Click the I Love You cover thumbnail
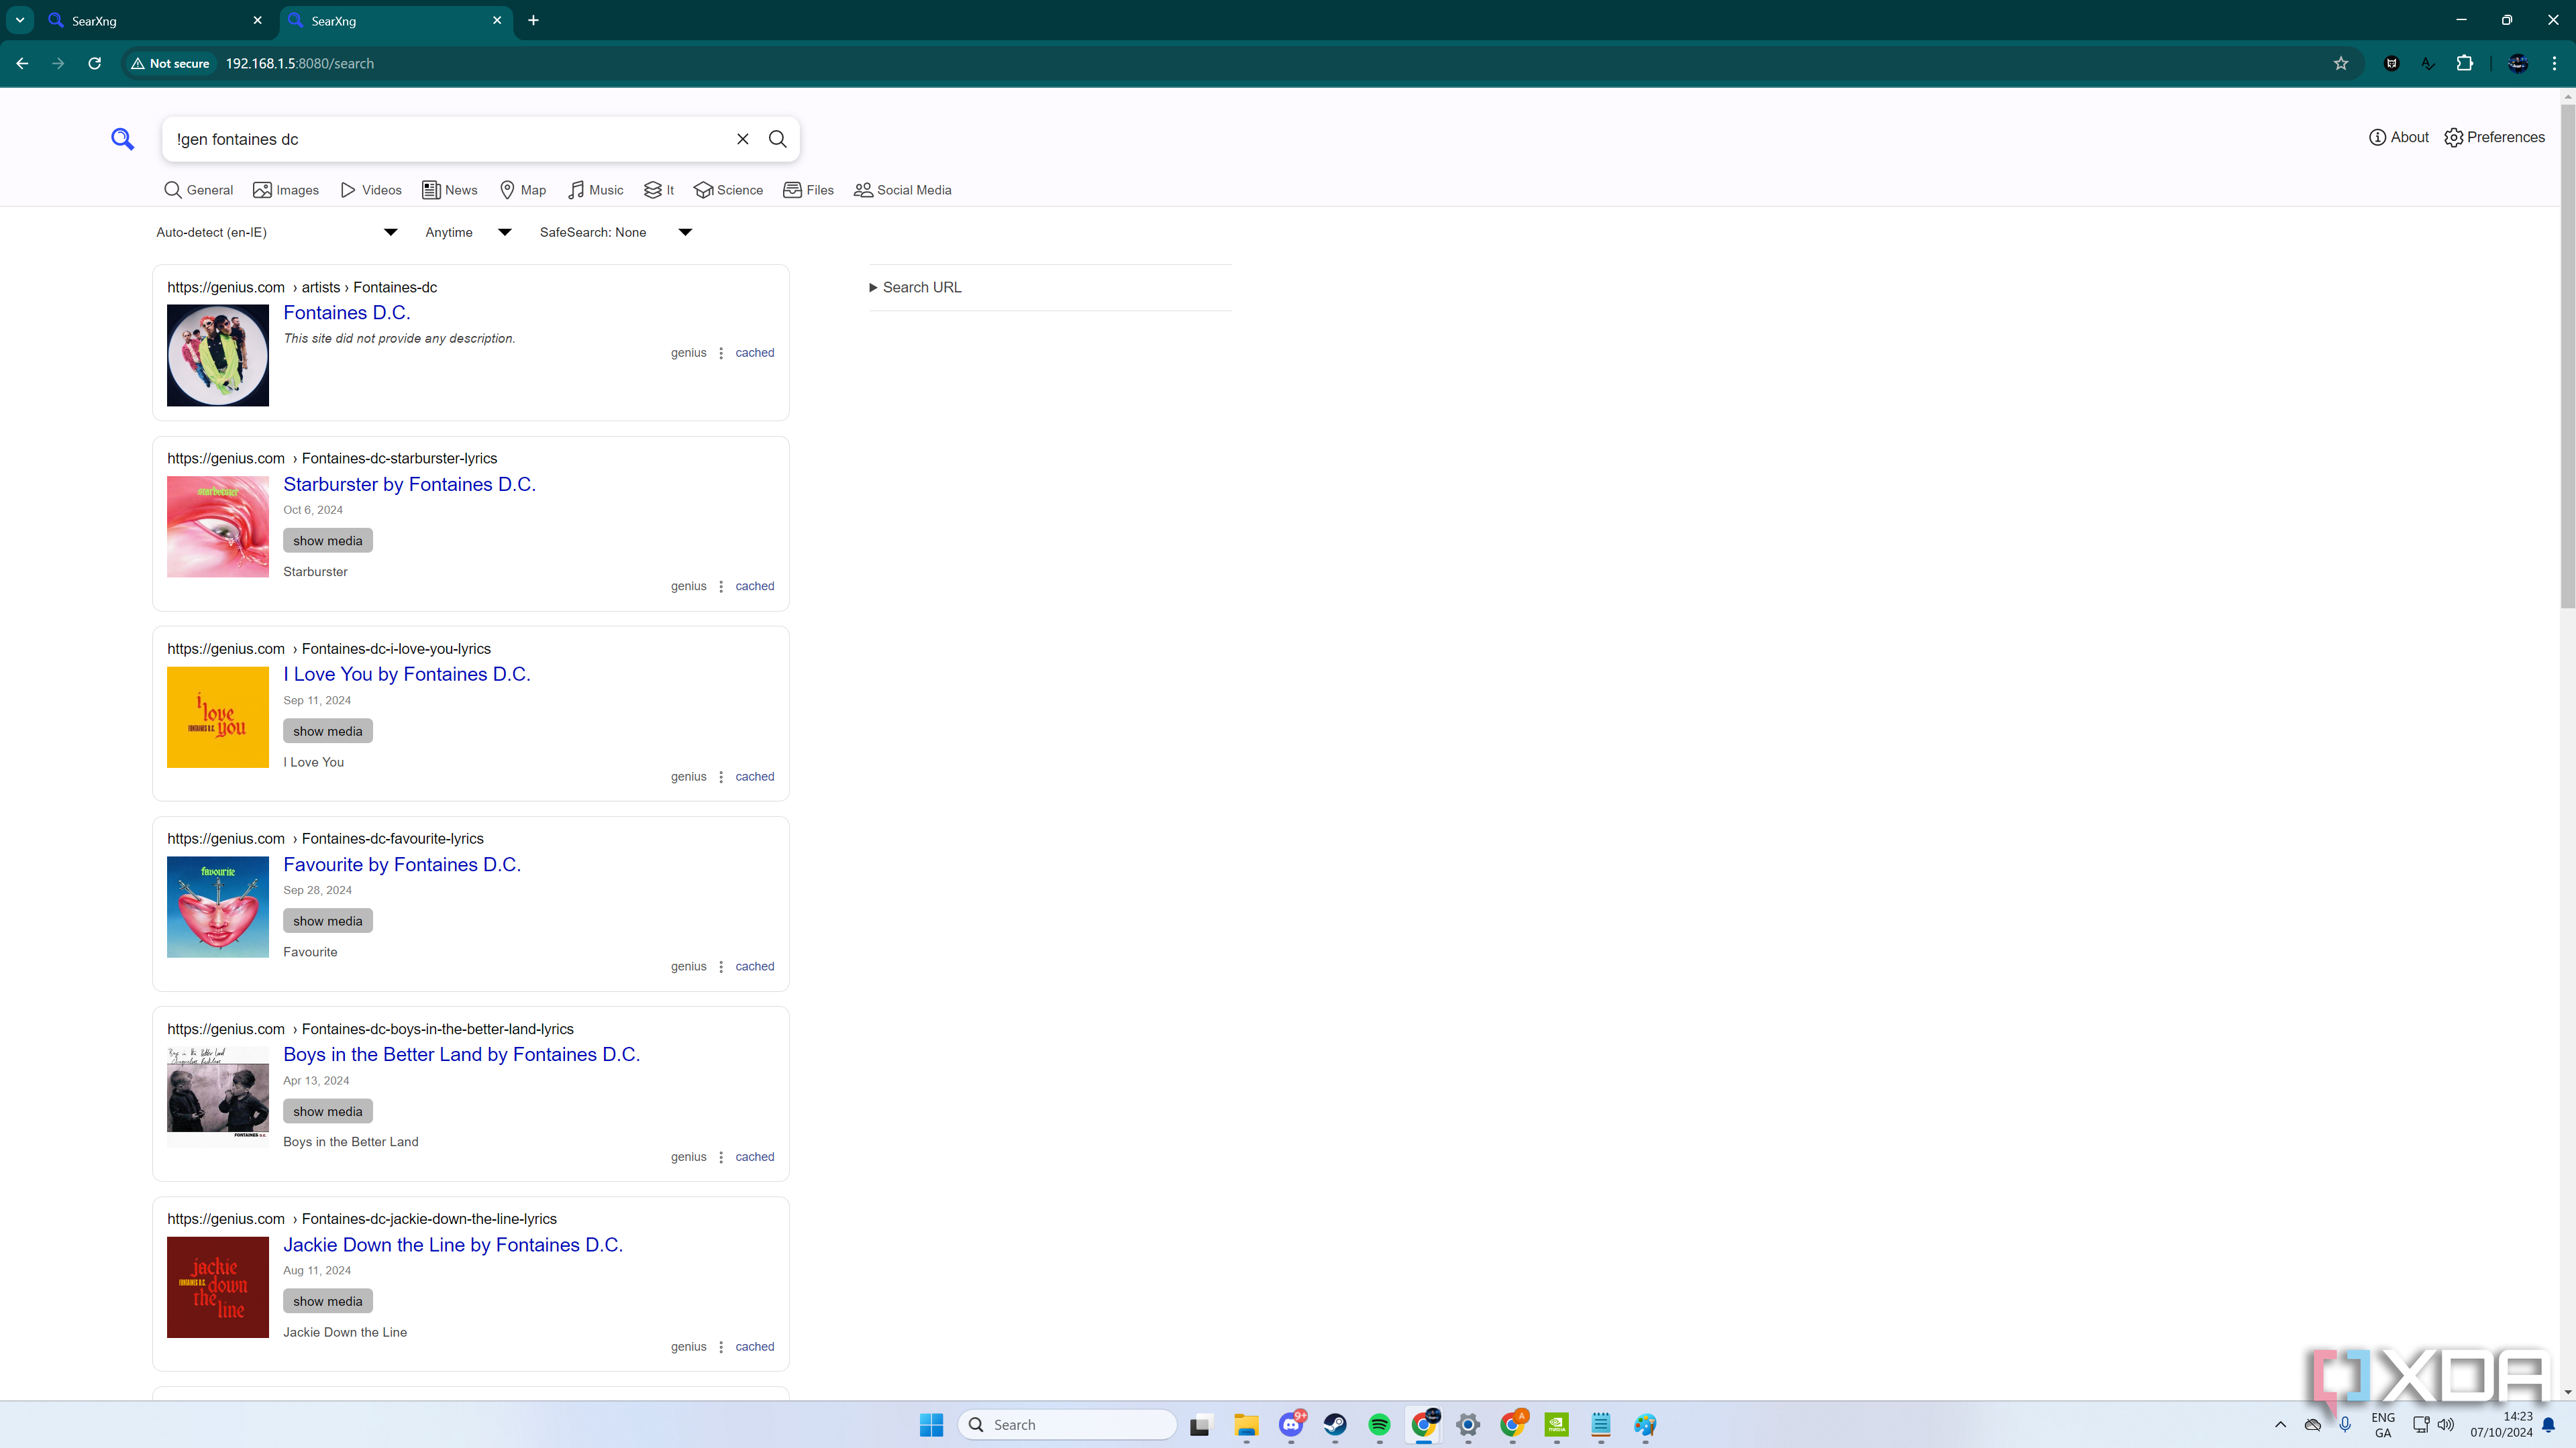This screenshot has width=2576, height=1448. point(218,716)
